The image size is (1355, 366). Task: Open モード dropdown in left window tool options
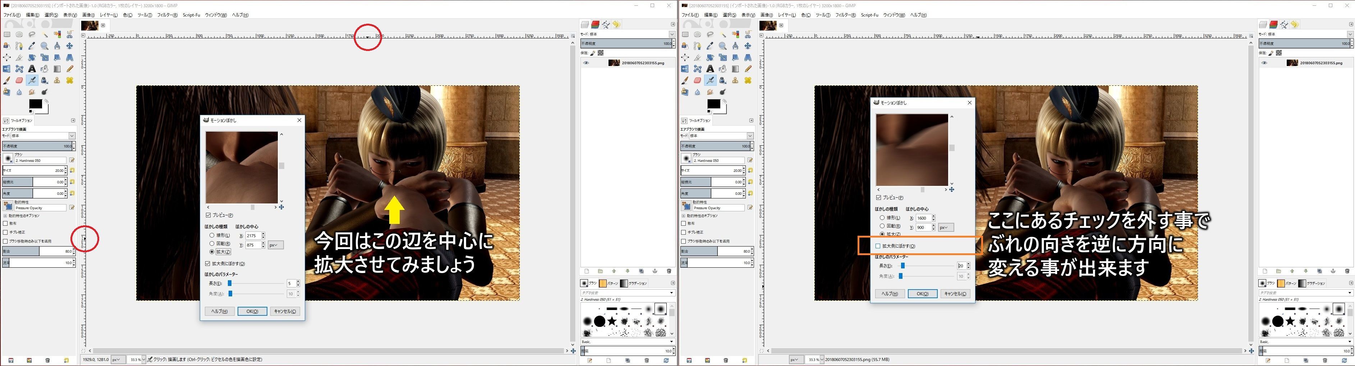point(43,136)
